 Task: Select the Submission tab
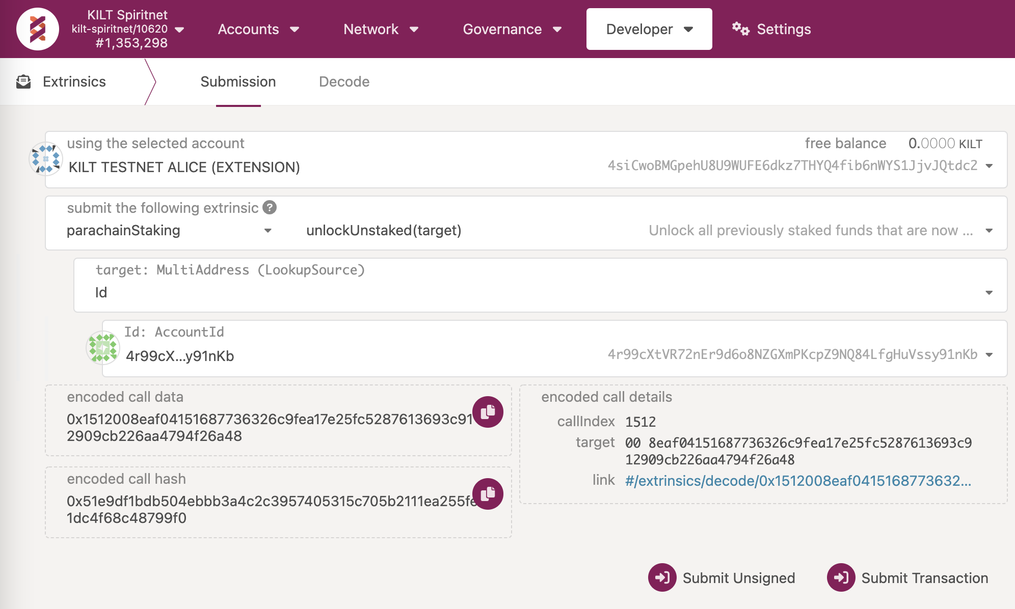[238, 81]
